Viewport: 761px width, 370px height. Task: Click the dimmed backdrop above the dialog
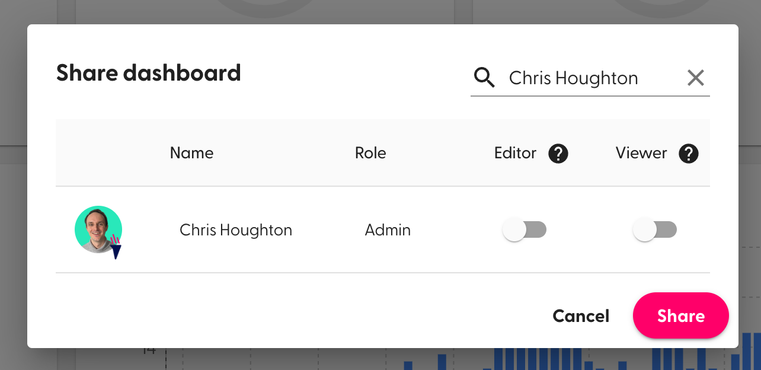[x=379, y=11]
